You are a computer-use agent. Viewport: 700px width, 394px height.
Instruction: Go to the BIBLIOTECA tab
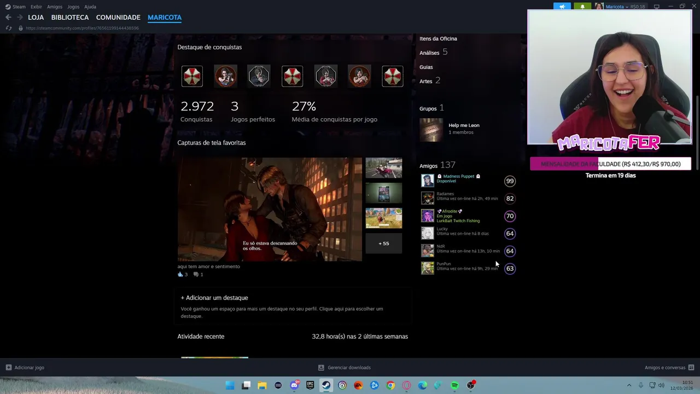70,18
